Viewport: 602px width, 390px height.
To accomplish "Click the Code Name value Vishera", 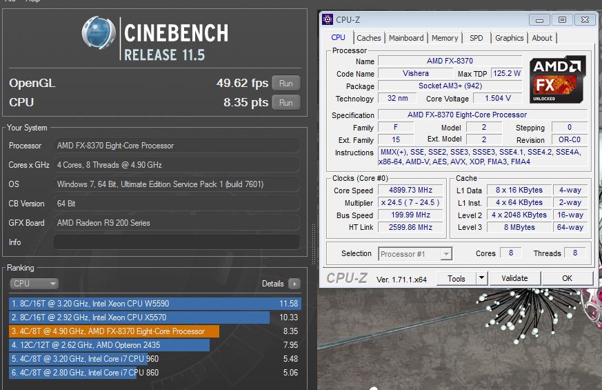I will click(415, 73).
